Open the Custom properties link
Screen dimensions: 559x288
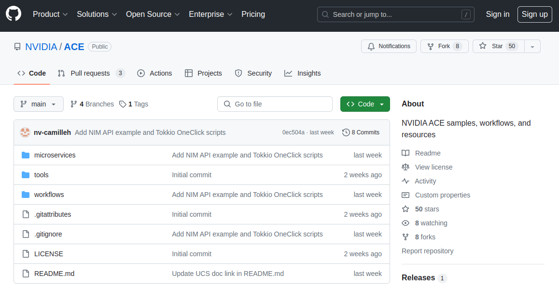tap(443, 195)
